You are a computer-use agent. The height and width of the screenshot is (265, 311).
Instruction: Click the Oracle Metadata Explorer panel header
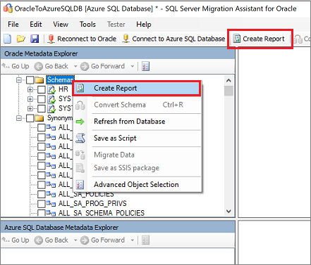click(118, 53)
